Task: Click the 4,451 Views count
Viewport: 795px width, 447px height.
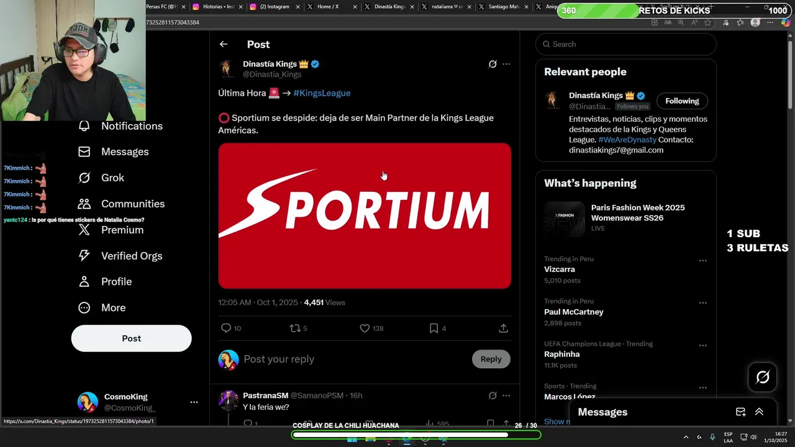Action: (324, 302)
